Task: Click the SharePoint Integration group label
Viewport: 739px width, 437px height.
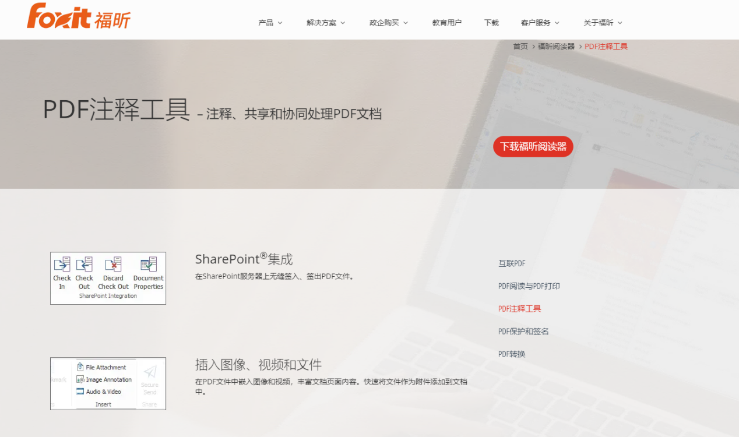Action: 108,296
